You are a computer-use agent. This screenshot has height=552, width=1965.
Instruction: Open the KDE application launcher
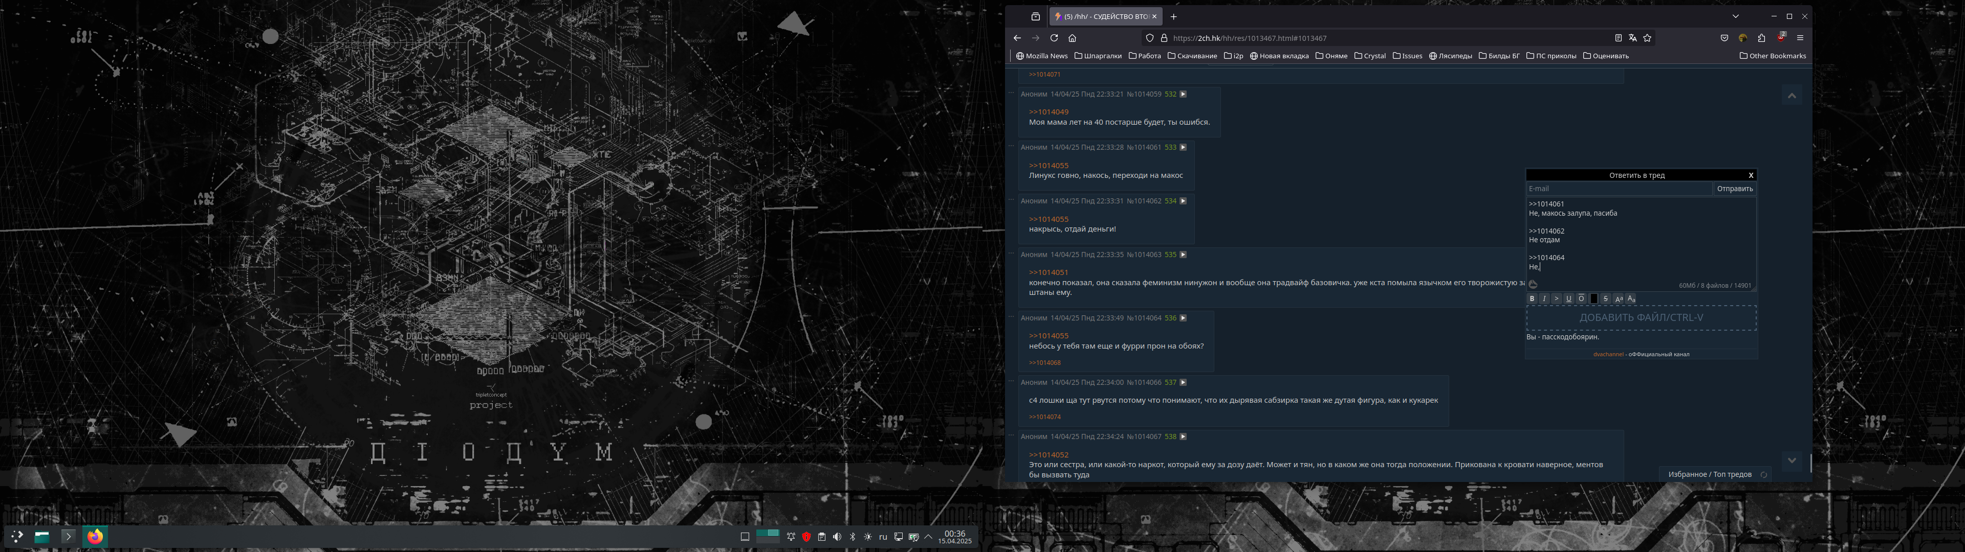pos(17,537)
